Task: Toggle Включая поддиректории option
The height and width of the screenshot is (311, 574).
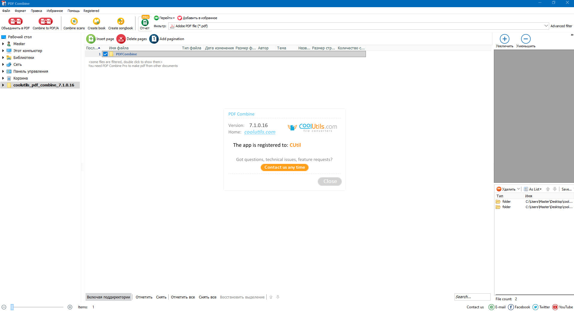Action: [x=108, y=297]
